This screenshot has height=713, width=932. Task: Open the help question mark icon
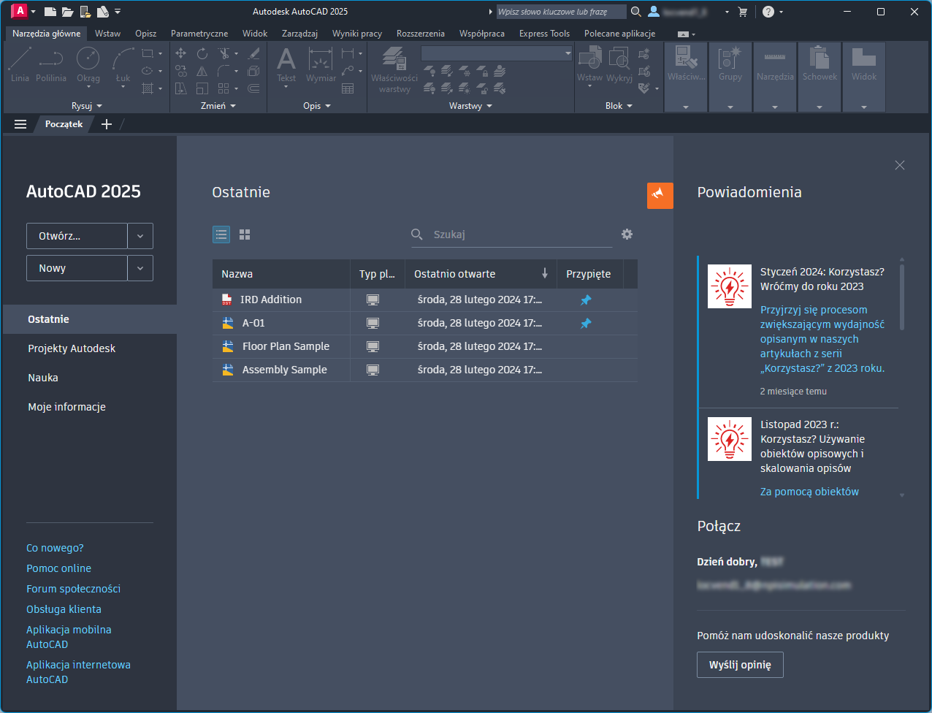[768, 12]
